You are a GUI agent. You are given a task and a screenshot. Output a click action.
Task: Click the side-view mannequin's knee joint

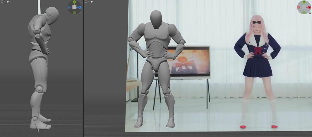pos(39,89)
